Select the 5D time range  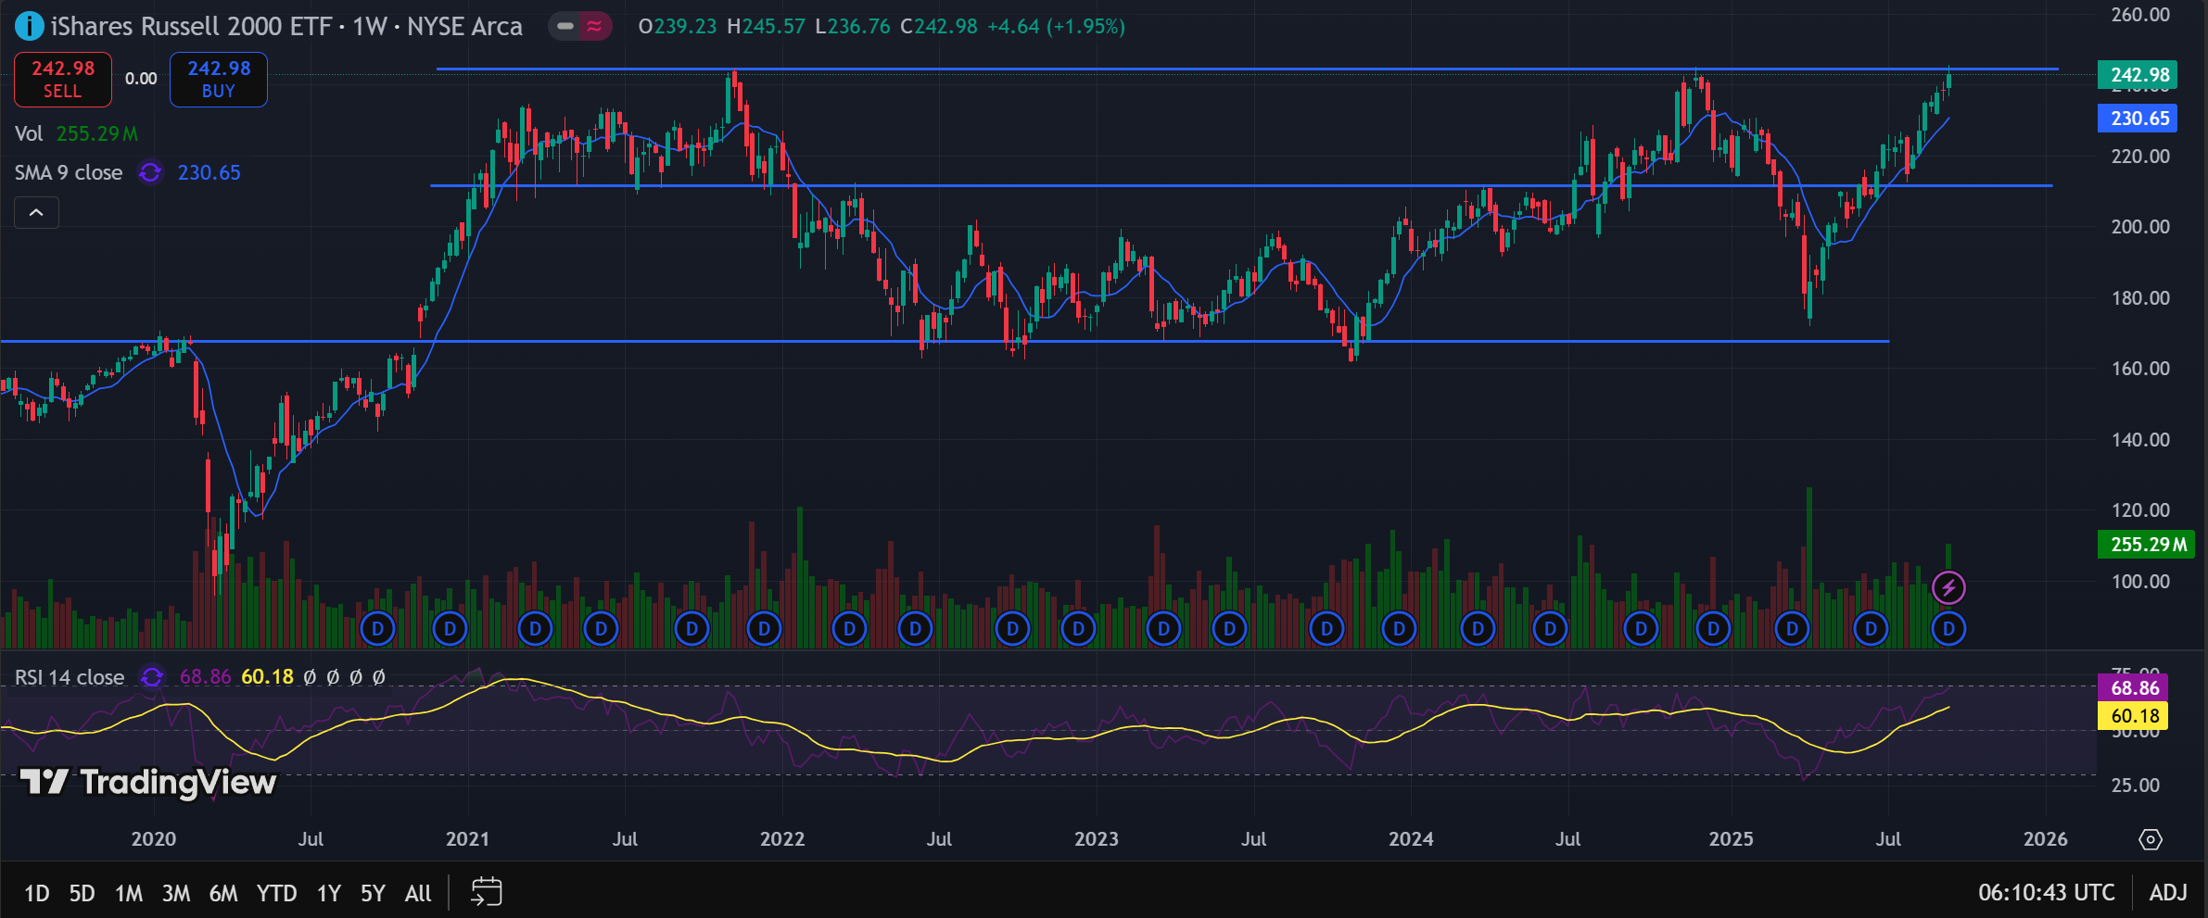click(82, 893)
